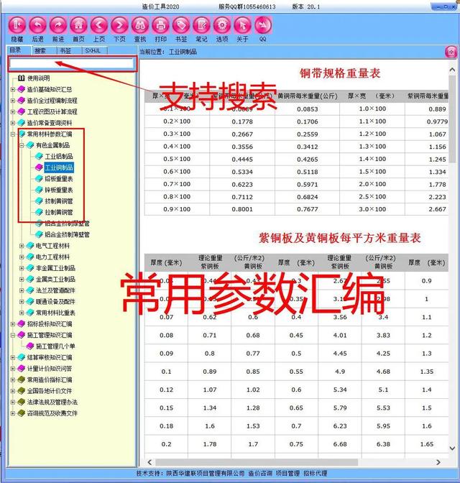This screenshot has height=483, width=460.
Task: Click the 紫铜板及黄铜板每平方米重量表 heading
Action: tap(340, 238)
